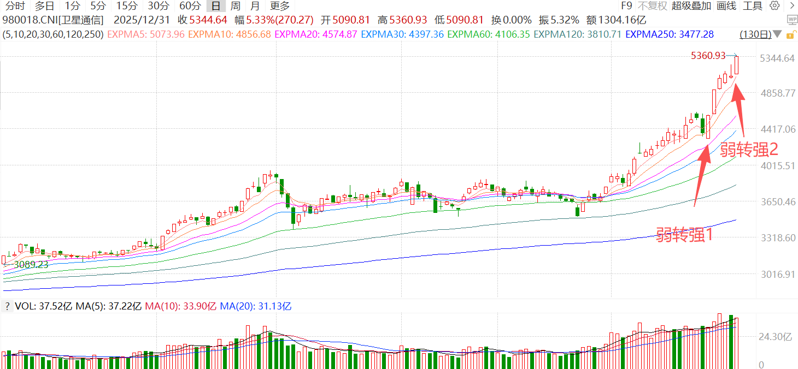Click the VOL: 37.52亿 label
The width and height of the screenshot is (798, 369).
(43, 306)
